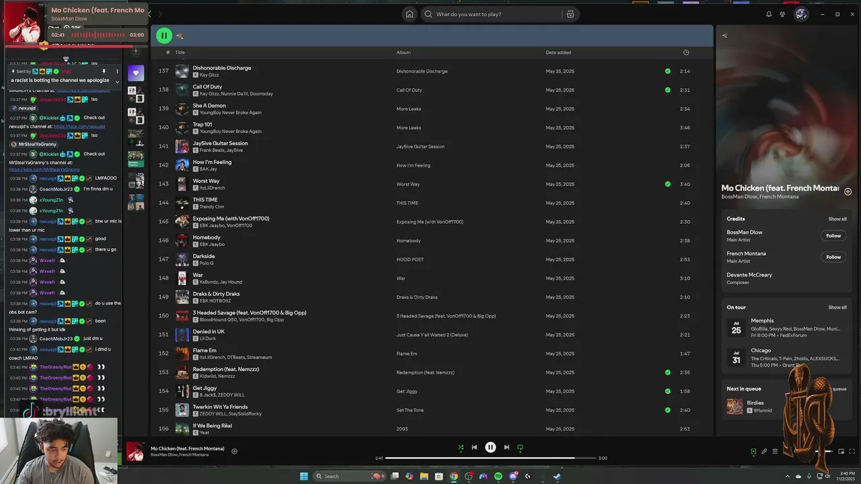
Task: Select the track Denied in UK
Action: click(209, 331)
